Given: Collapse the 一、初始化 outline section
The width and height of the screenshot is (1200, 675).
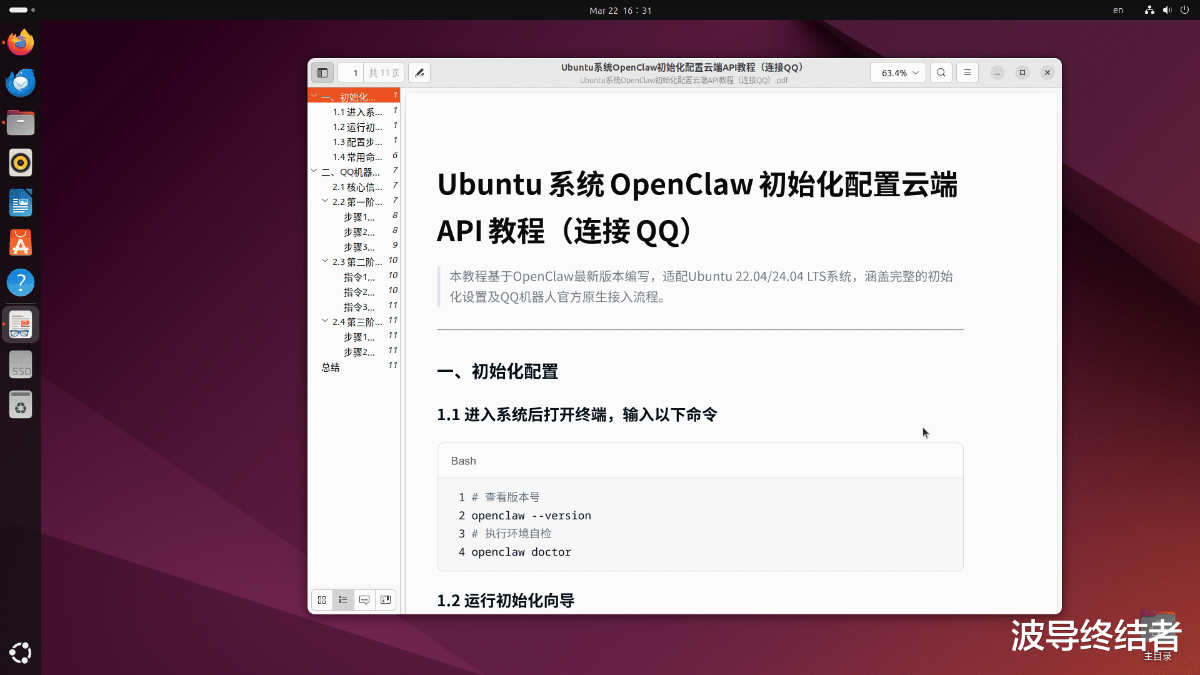Looking at the screenshot, I should tap(314, 96).
